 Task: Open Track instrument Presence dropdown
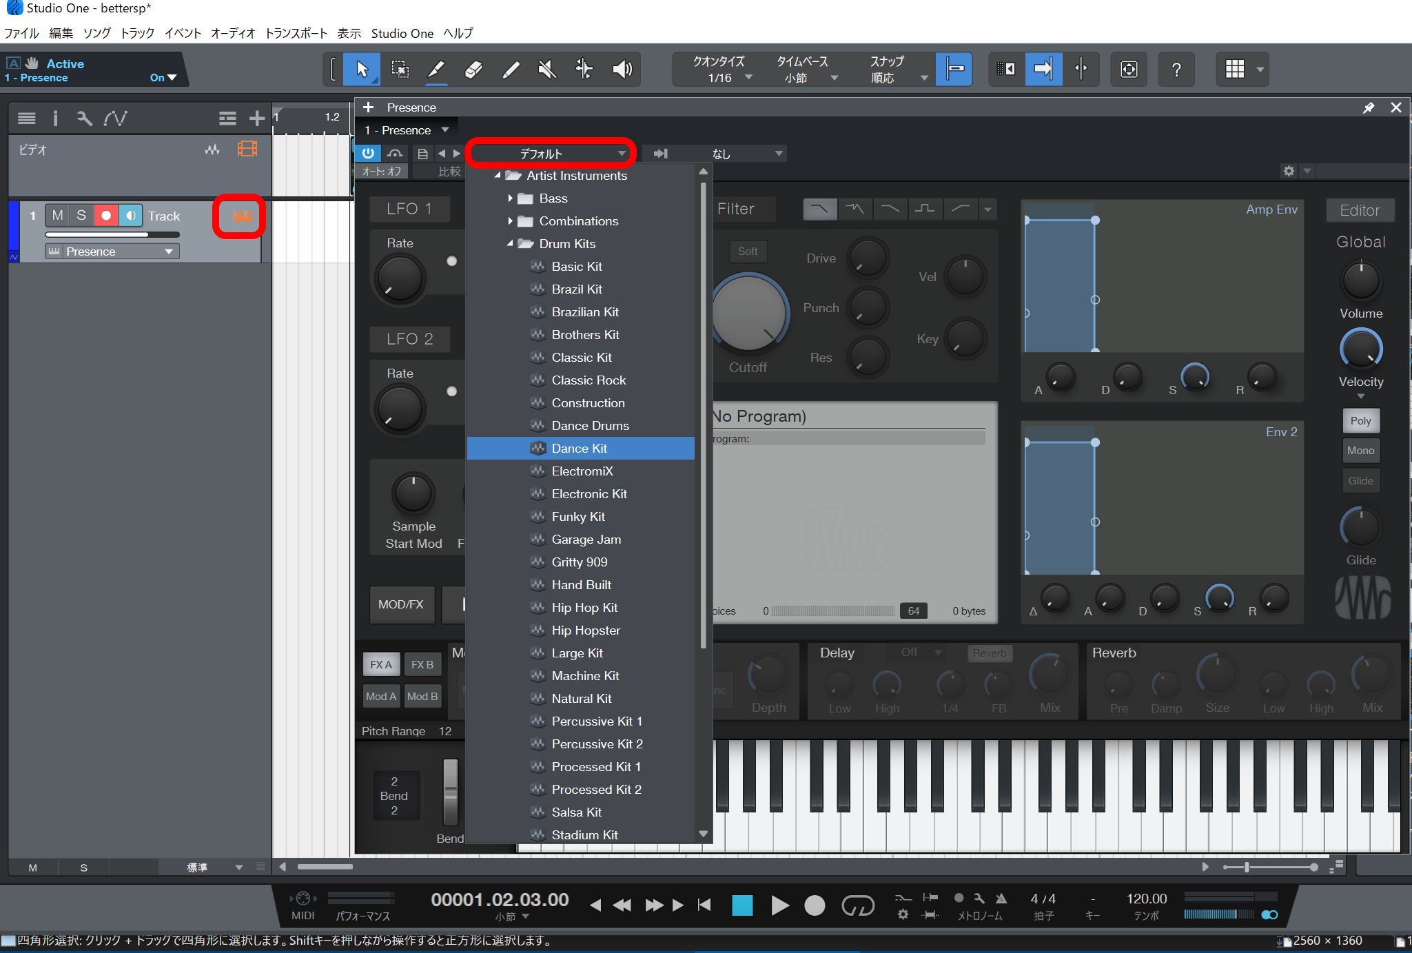point(112,252)
